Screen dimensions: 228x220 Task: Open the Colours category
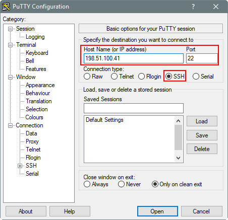[34, 117]
